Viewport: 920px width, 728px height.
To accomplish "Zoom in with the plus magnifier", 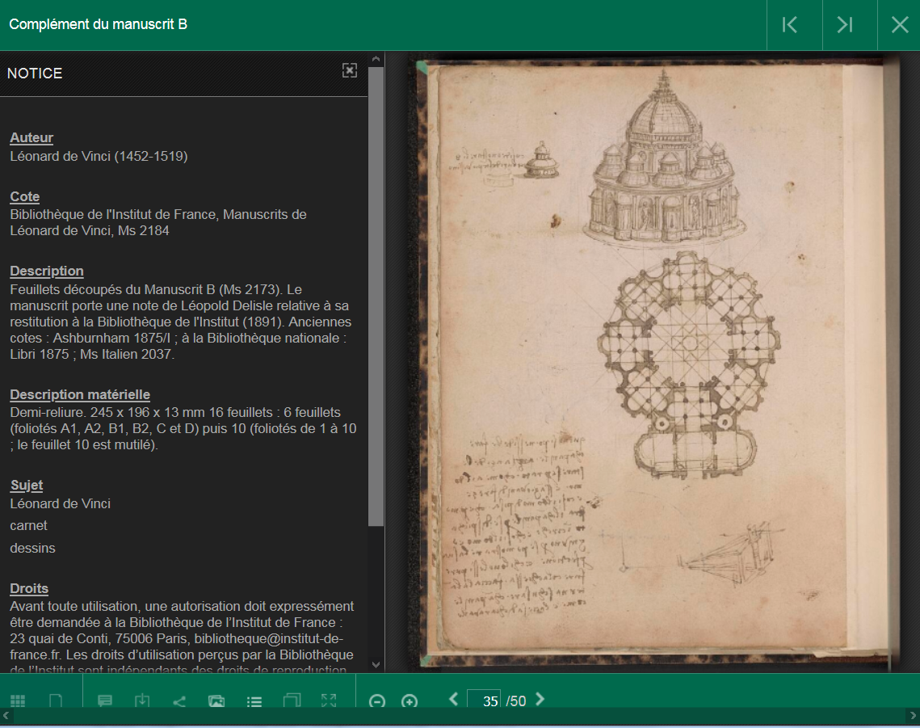I will pos(410,701).
